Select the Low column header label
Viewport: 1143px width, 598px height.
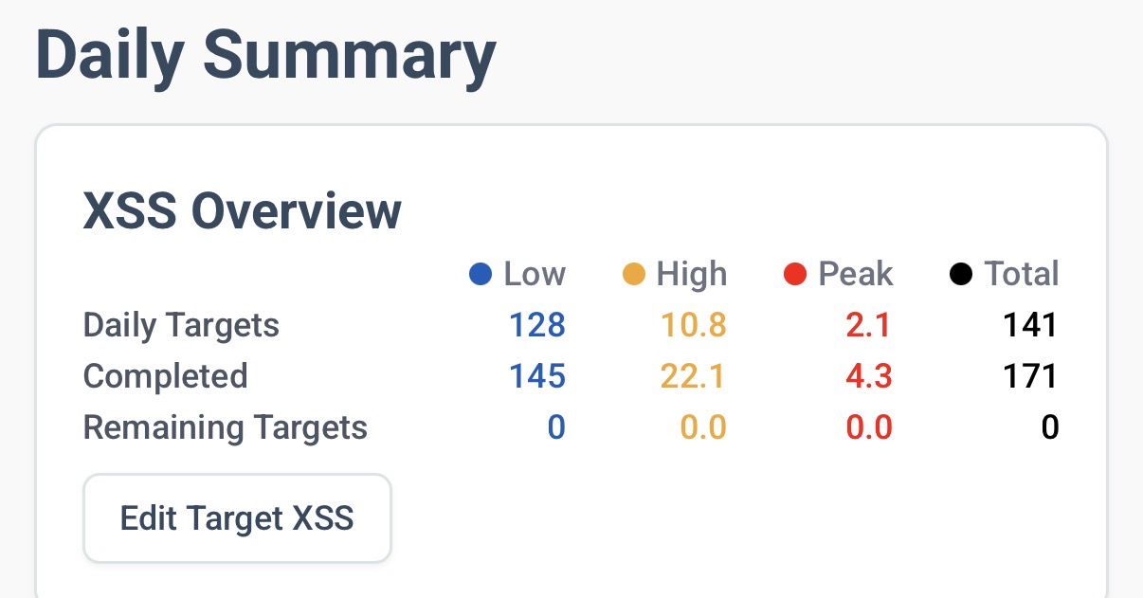click(x=535, y=275)
